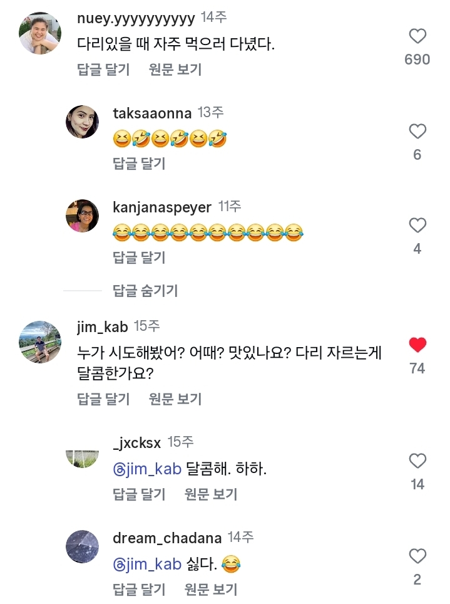The height and width of the screenshot is (604, 450).
Task: Collapse replies with 답글 숨기기
Action: 145,290
